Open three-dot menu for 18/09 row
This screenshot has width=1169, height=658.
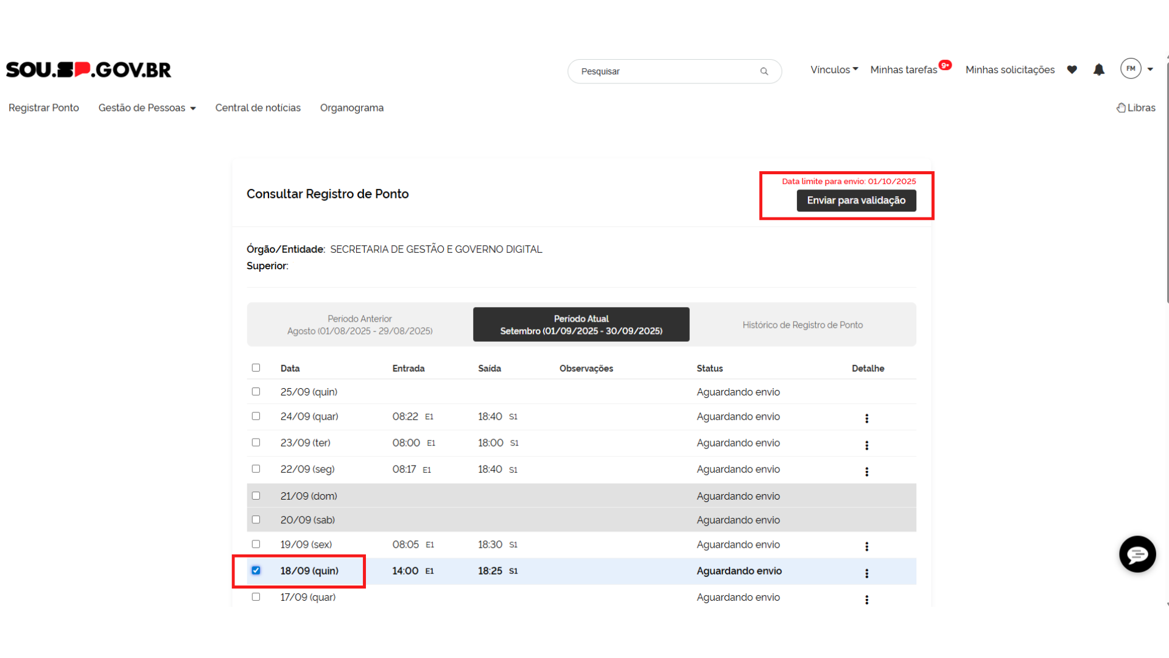[x=866, y=573]
